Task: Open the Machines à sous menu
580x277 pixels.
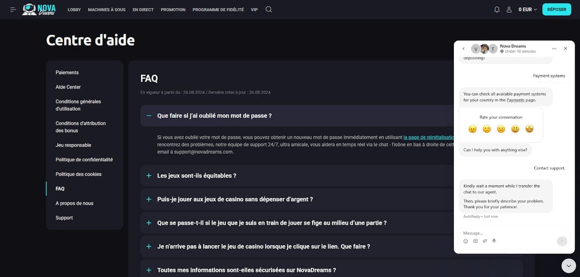Action: point(106,10)
